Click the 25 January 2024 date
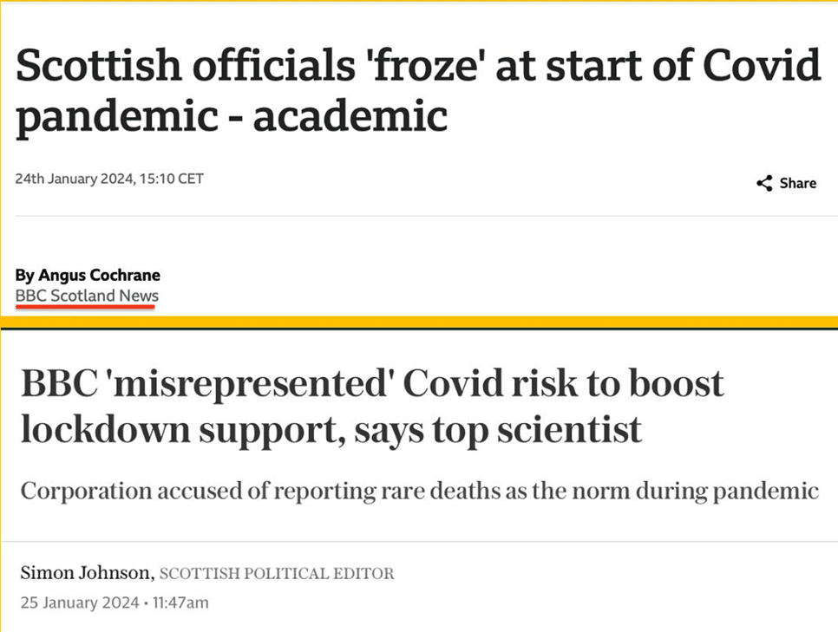Viewport: 838px width, 632px height. click(80, 603)
